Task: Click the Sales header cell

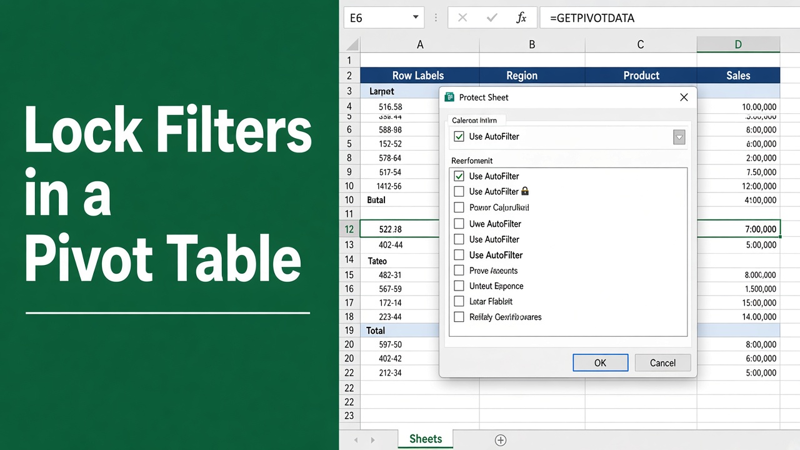Action: point(738,76)
